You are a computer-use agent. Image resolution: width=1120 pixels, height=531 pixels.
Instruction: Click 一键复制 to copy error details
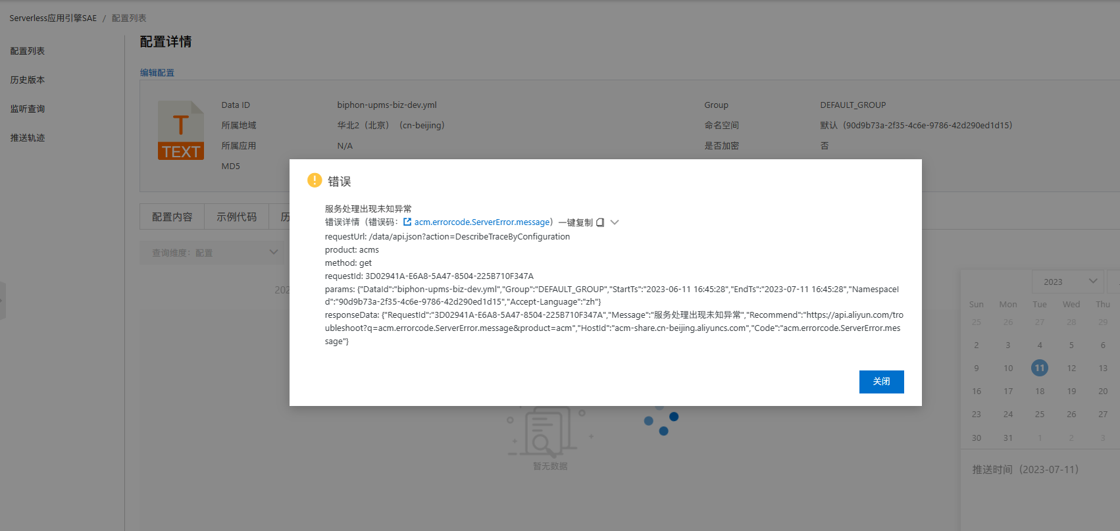(x=576, y=222)
